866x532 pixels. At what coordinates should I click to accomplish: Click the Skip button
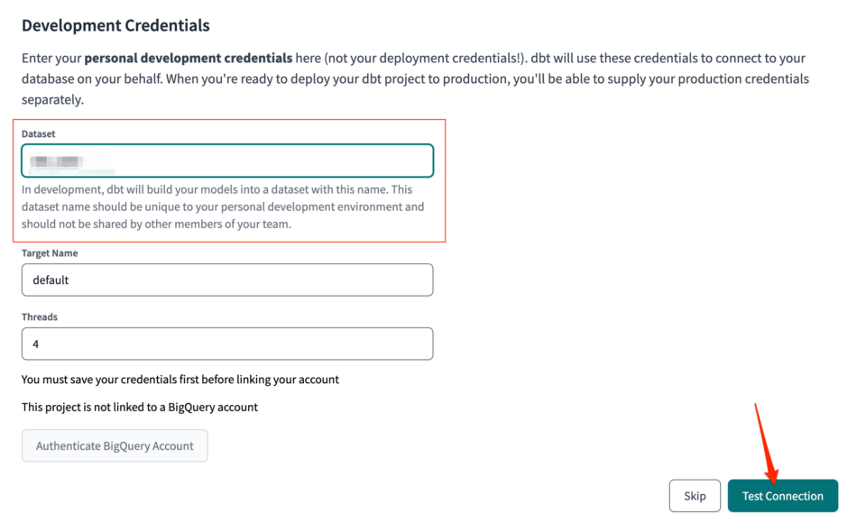pyautogui.click(x=694, y=495)
